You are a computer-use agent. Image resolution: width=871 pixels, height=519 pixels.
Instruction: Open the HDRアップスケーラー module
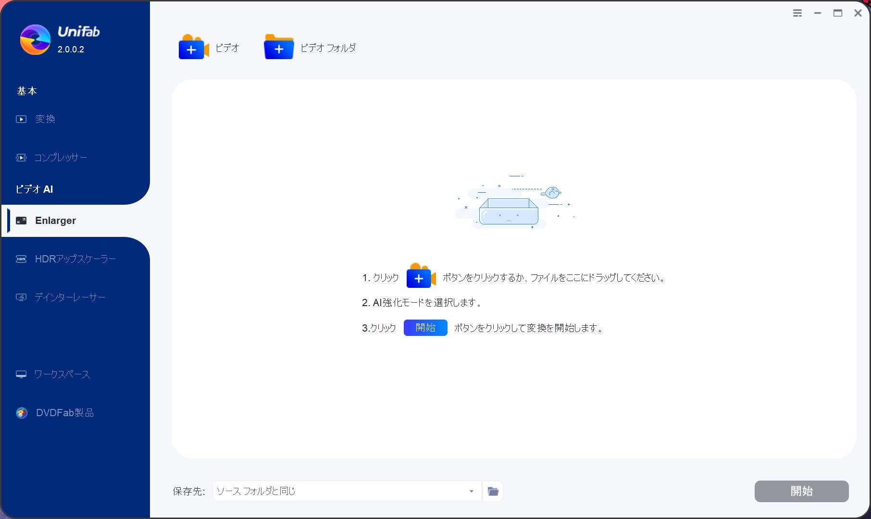(75, 259)
